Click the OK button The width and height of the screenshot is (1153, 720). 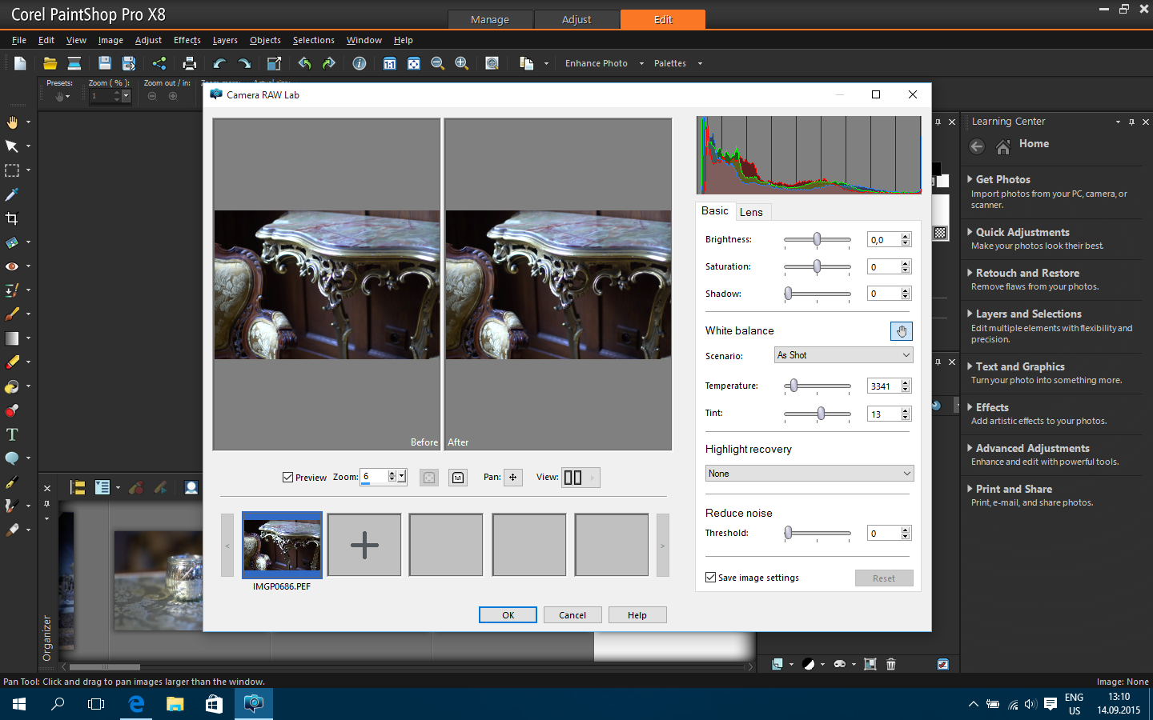[x=508, y=615]
